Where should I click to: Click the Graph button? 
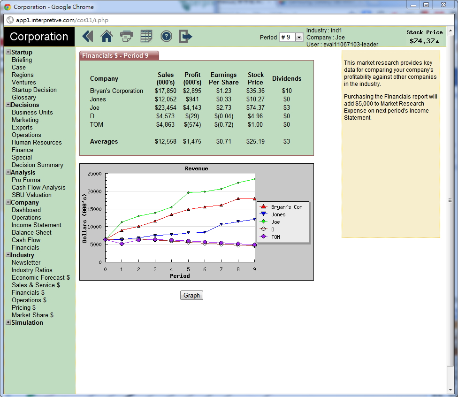coord(191,295)
